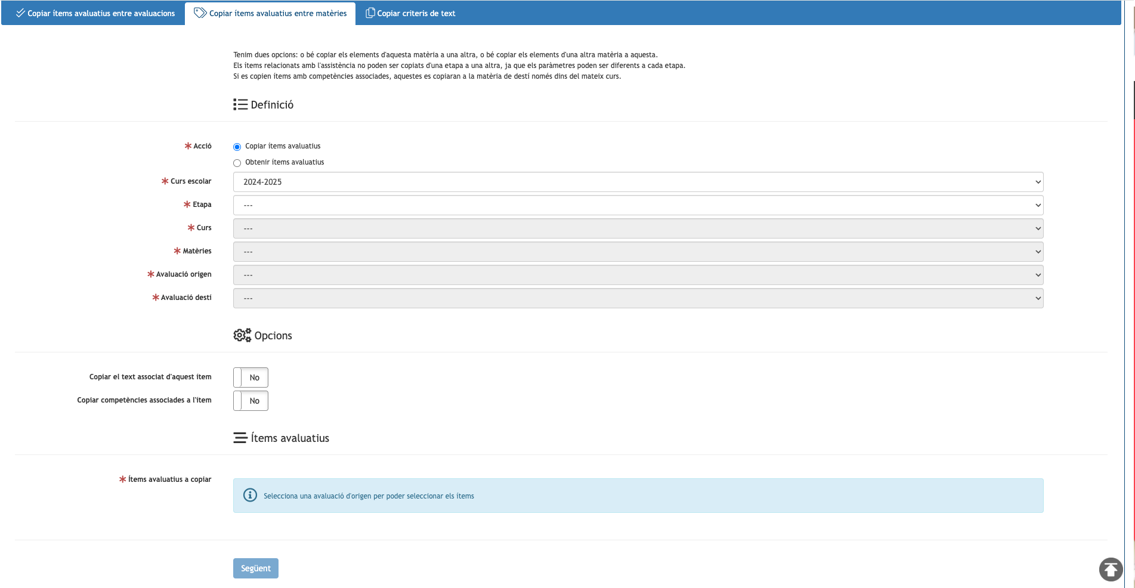The width and height of the screenshot is (1135, 588).
Task: Click the 'Curs escolar' field label
Action: coord(191,181)
